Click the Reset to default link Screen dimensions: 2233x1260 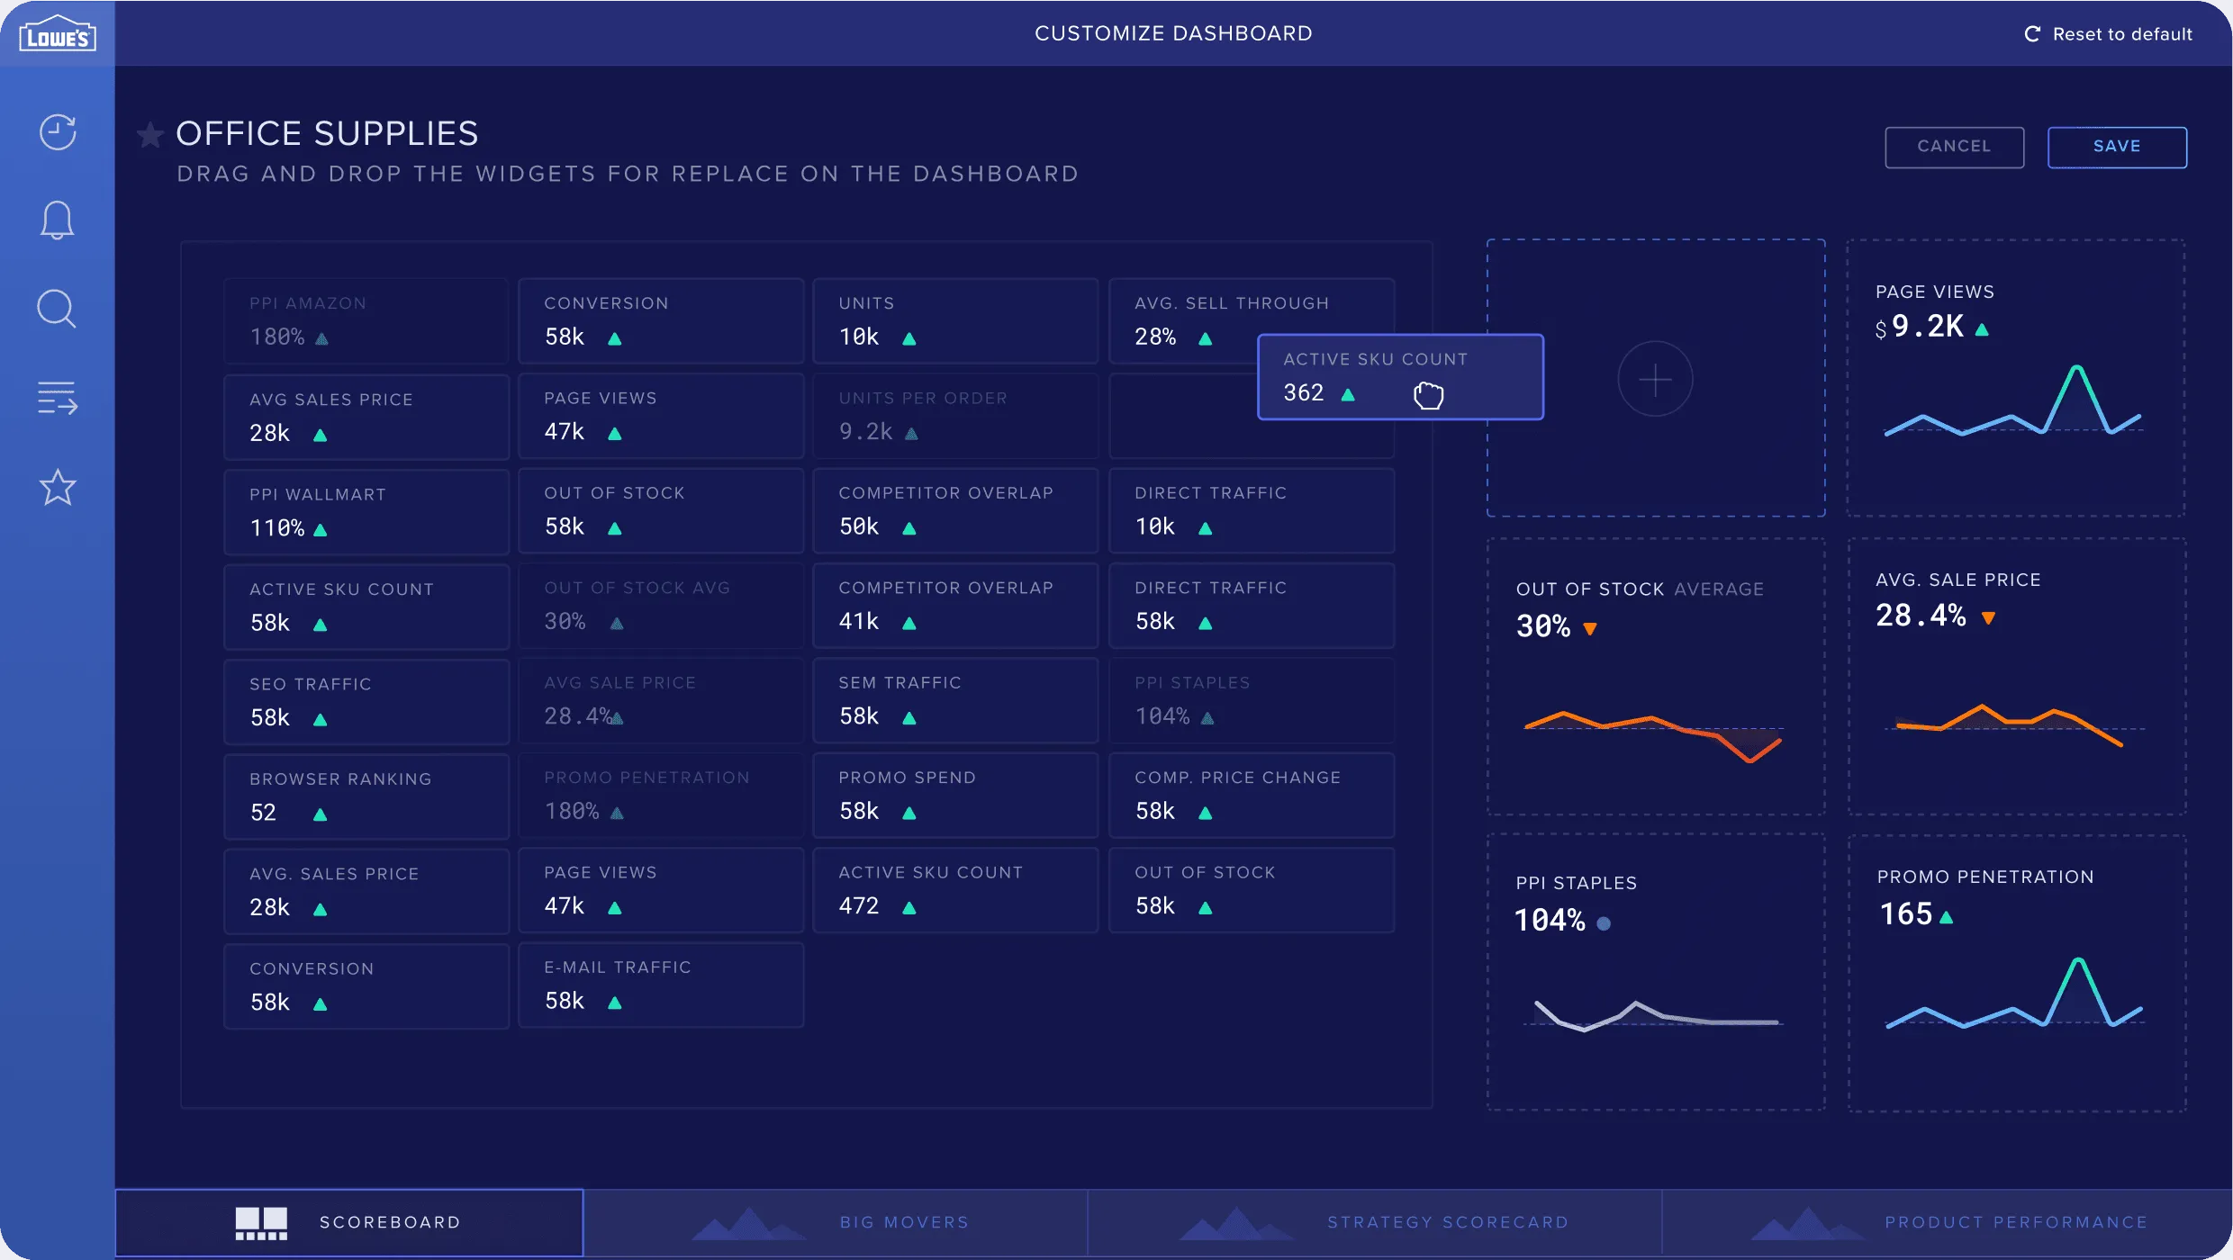2108,34
